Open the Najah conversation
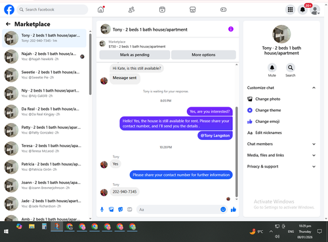Viewport: 328px width, 242px height. pyautogui.click(x=44, y=56)
